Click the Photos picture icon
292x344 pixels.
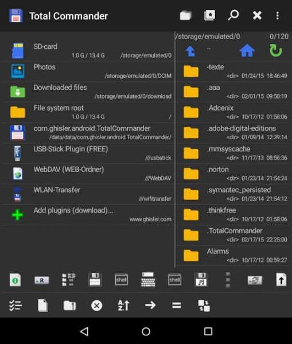(x=18, y=71)
